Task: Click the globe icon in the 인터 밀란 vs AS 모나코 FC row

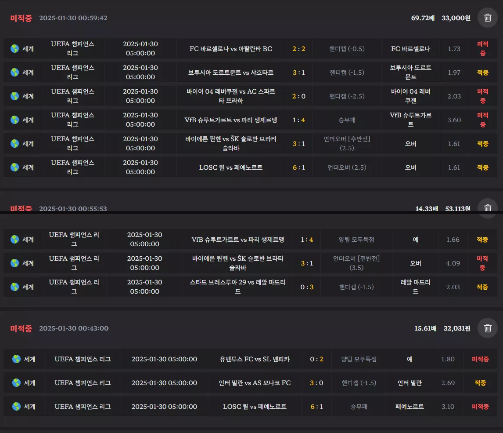Action: point(16,383)
